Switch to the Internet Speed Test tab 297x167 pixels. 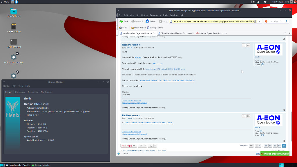point(211,33)
